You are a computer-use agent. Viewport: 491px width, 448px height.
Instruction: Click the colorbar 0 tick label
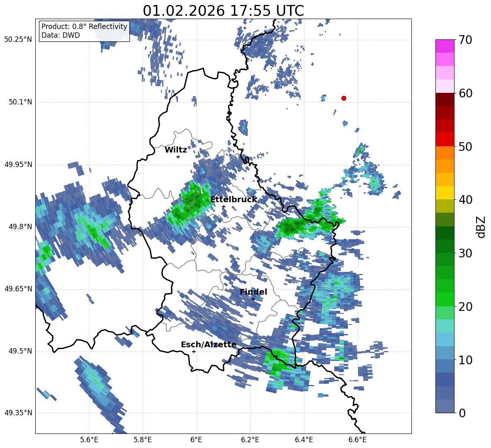[x=462, y=413]
